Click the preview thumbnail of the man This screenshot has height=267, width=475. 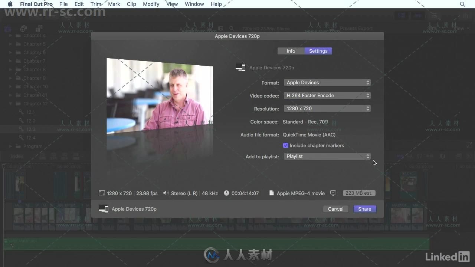[160, 96]
